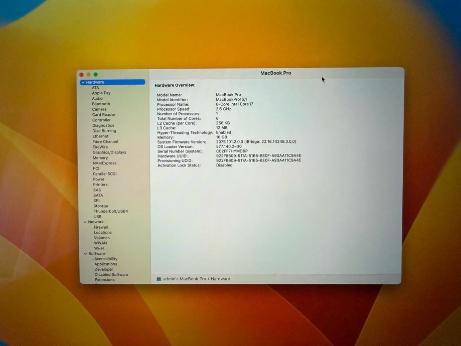The image size is (461, 346).
Task: Click the model identifier MacBookPro16,1
Action: (232, 99)
